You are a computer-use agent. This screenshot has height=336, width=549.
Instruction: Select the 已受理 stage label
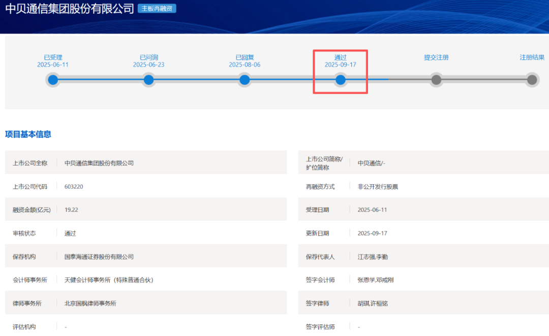tap(53, 57)
